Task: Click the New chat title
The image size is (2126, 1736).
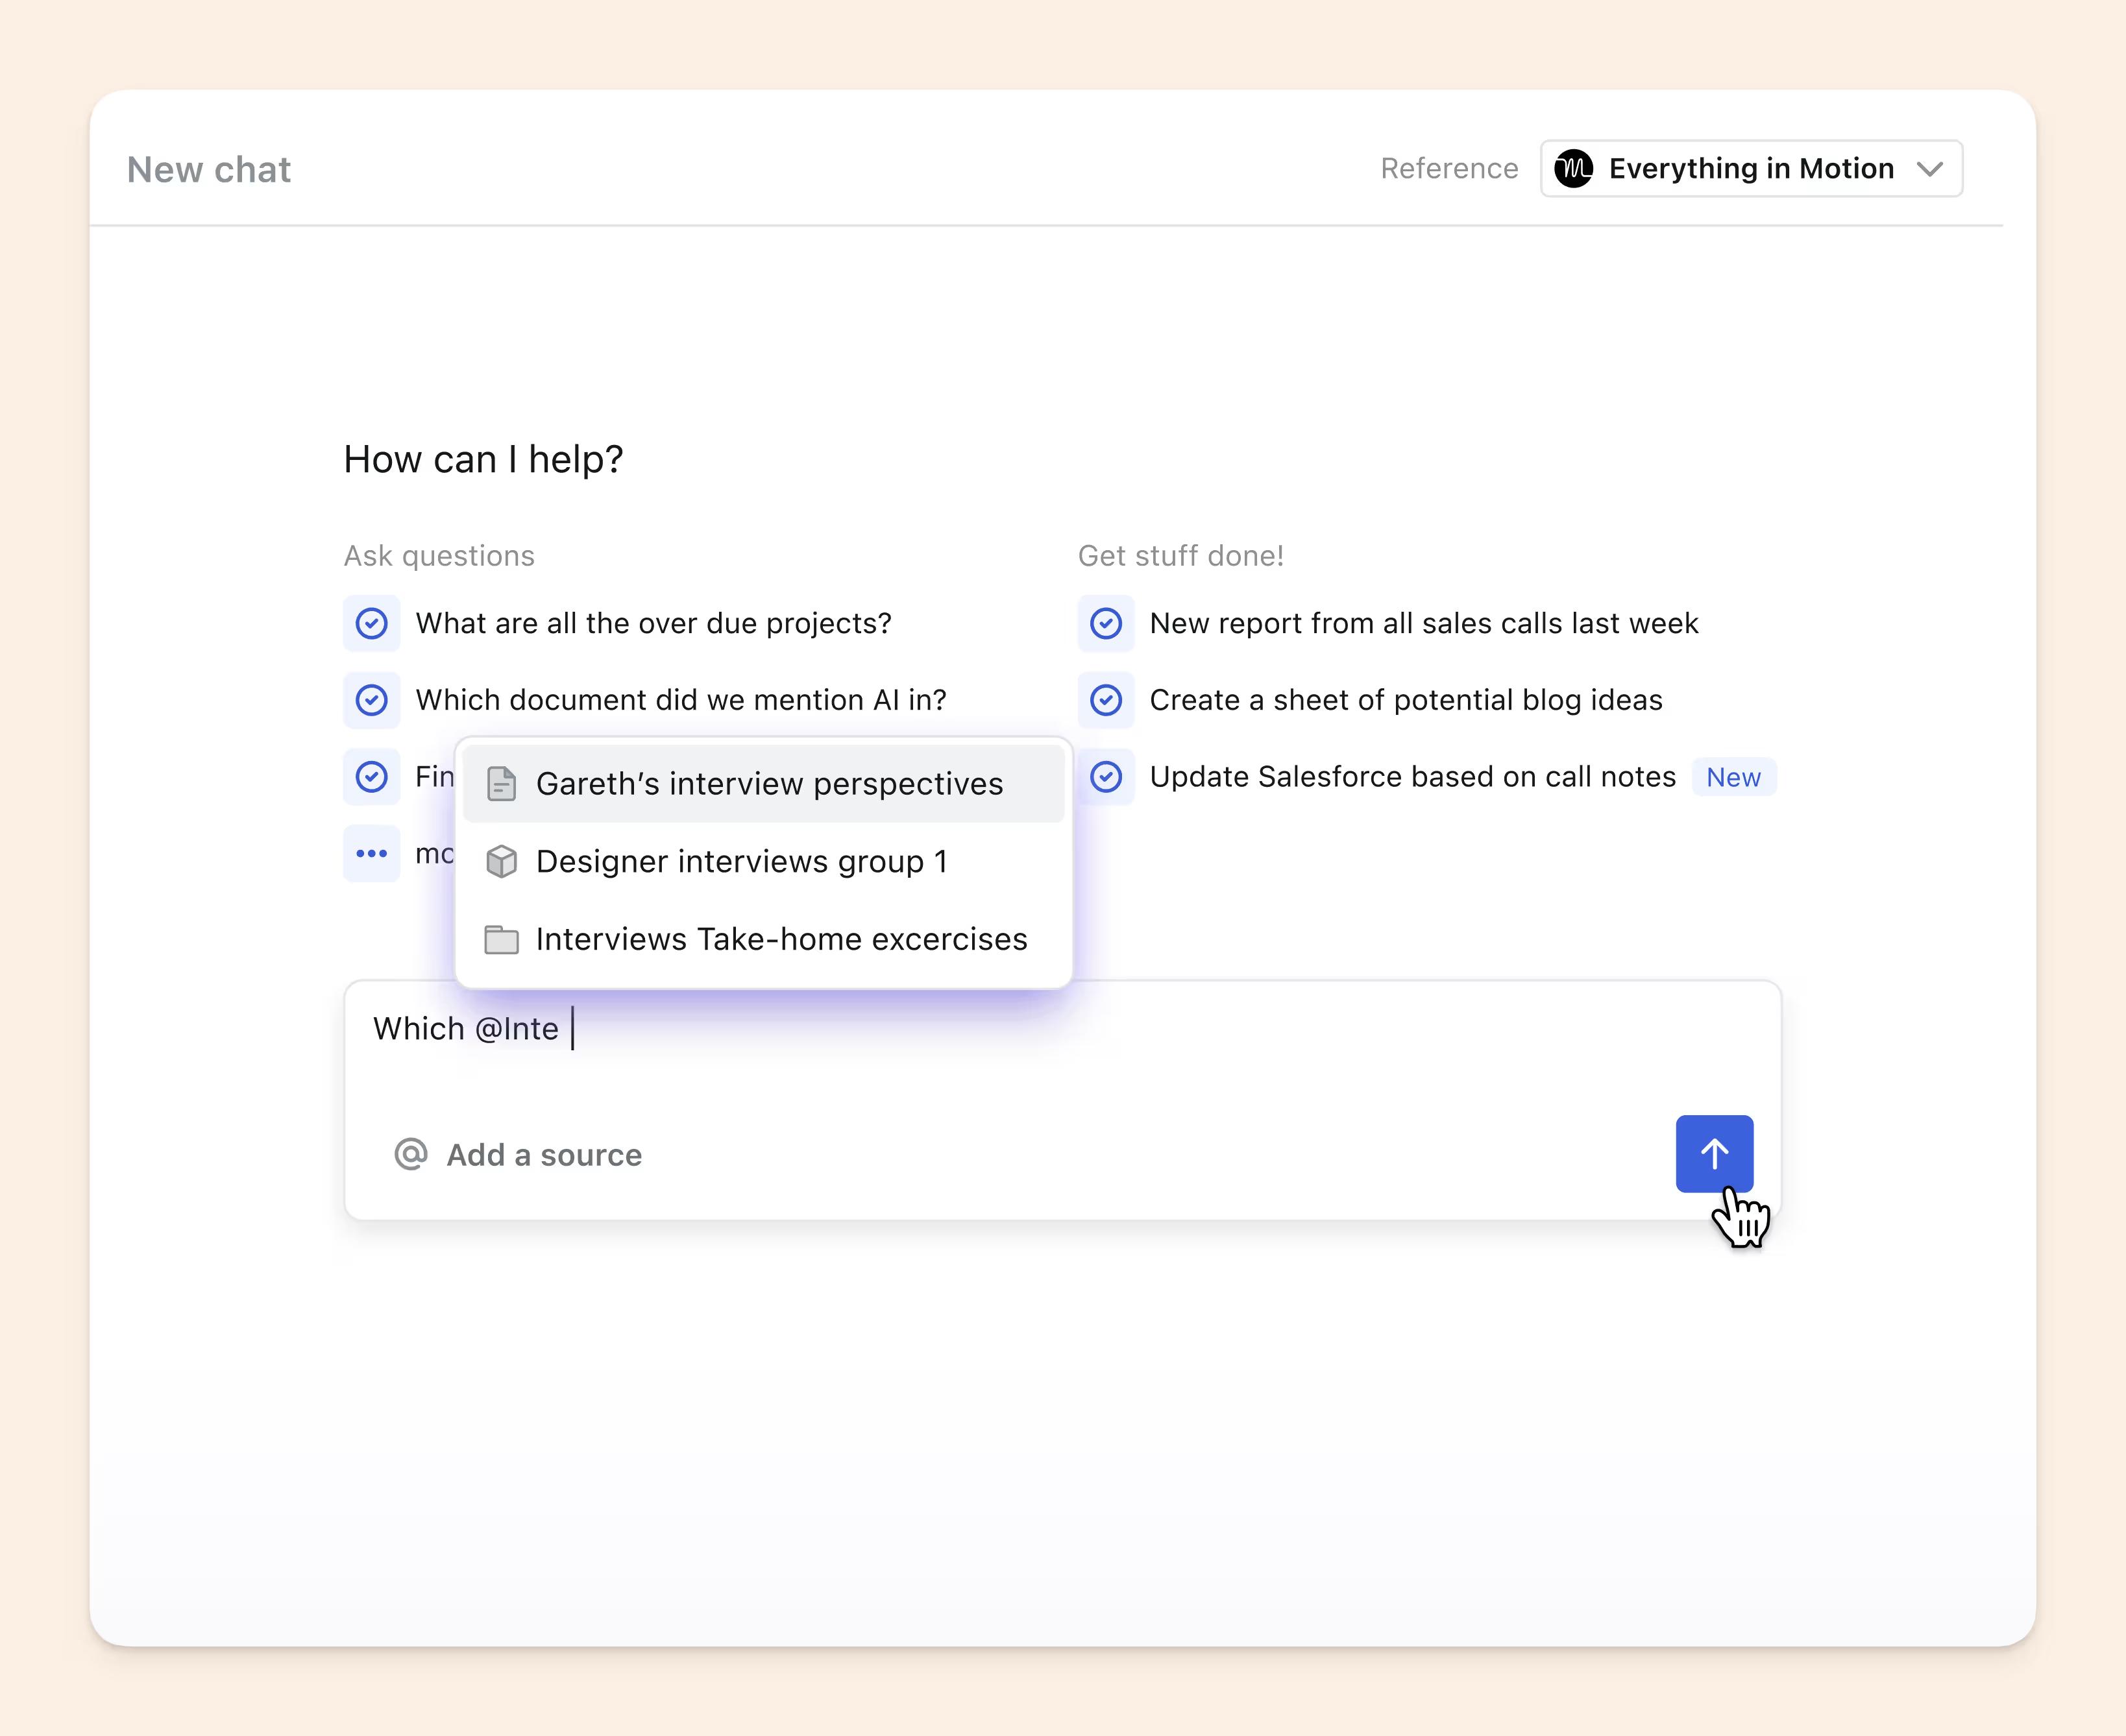Action: [209, 169]
